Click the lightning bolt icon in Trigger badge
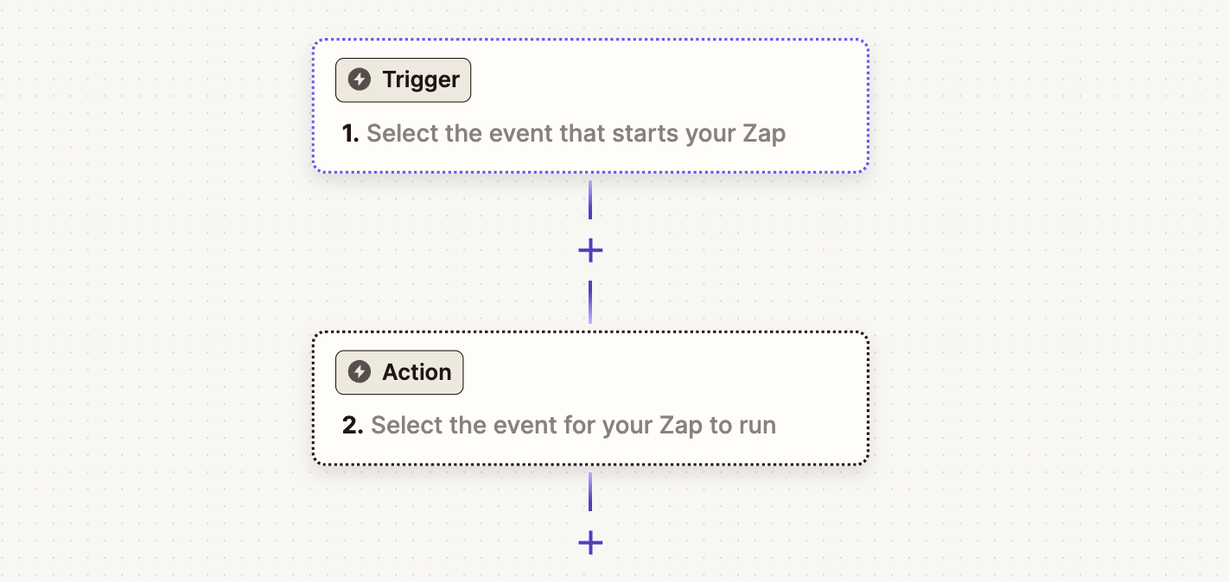This screenshot has height=582, width=1229. [359, 80]
